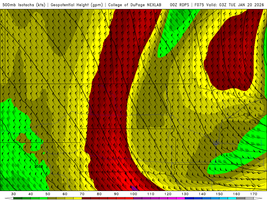Click the '50' legend value
Image resolution: width=267 pixels, height=200 pixels.
pyautogui.click(x=48, y=194)
